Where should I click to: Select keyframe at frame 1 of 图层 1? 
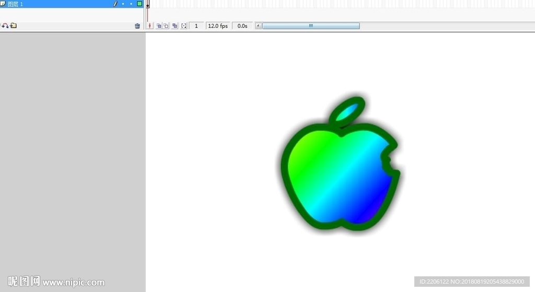[148, 4]
